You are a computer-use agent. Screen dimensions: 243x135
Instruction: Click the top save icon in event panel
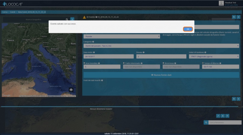click(x=234, y=17)
